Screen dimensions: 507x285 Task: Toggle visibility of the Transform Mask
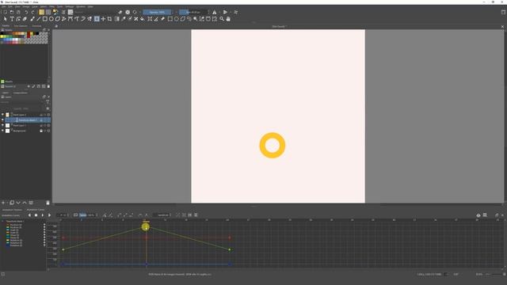coord(2,120)
